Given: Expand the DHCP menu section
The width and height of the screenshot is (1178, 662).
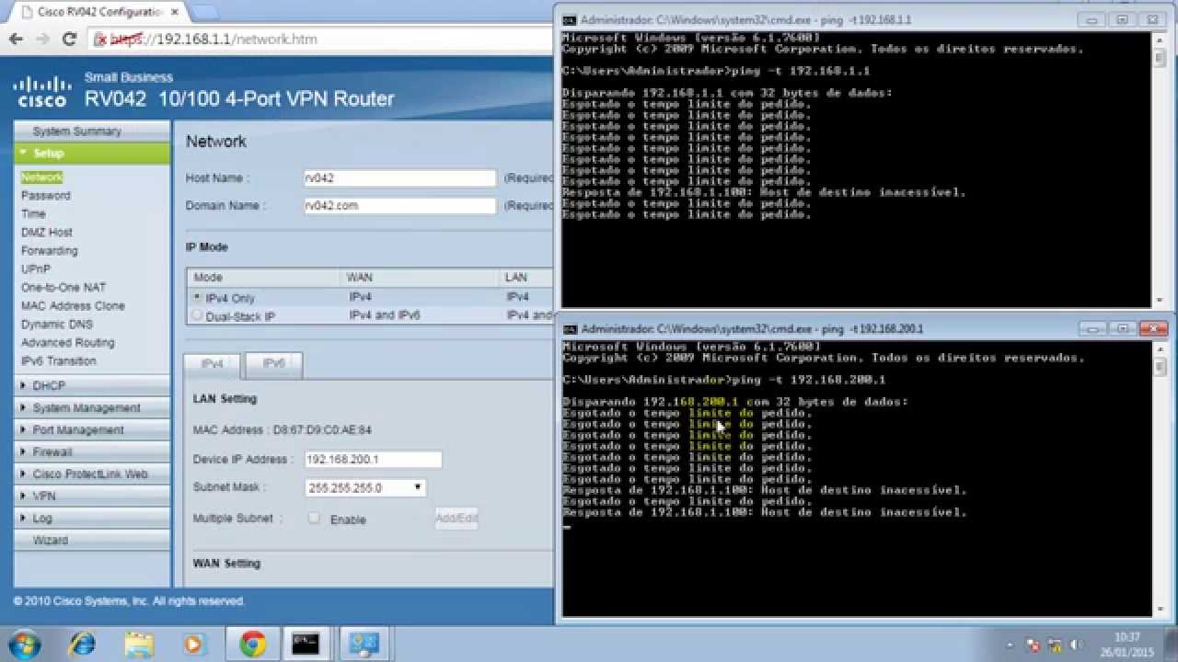Looking at the screenshot, I should coord(92,385).
